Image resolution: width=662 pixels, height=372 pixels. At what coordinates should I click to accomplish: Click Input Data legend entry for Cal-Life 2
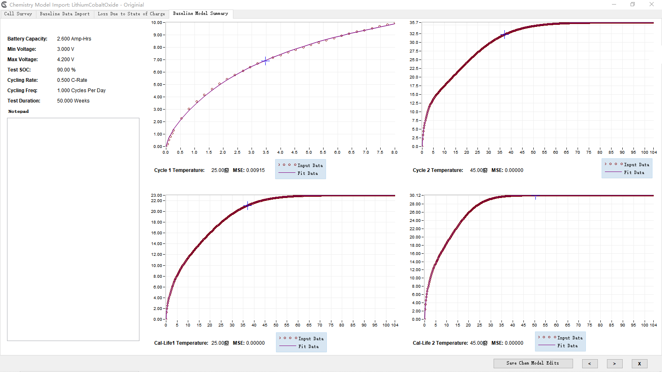coord(569,338)
